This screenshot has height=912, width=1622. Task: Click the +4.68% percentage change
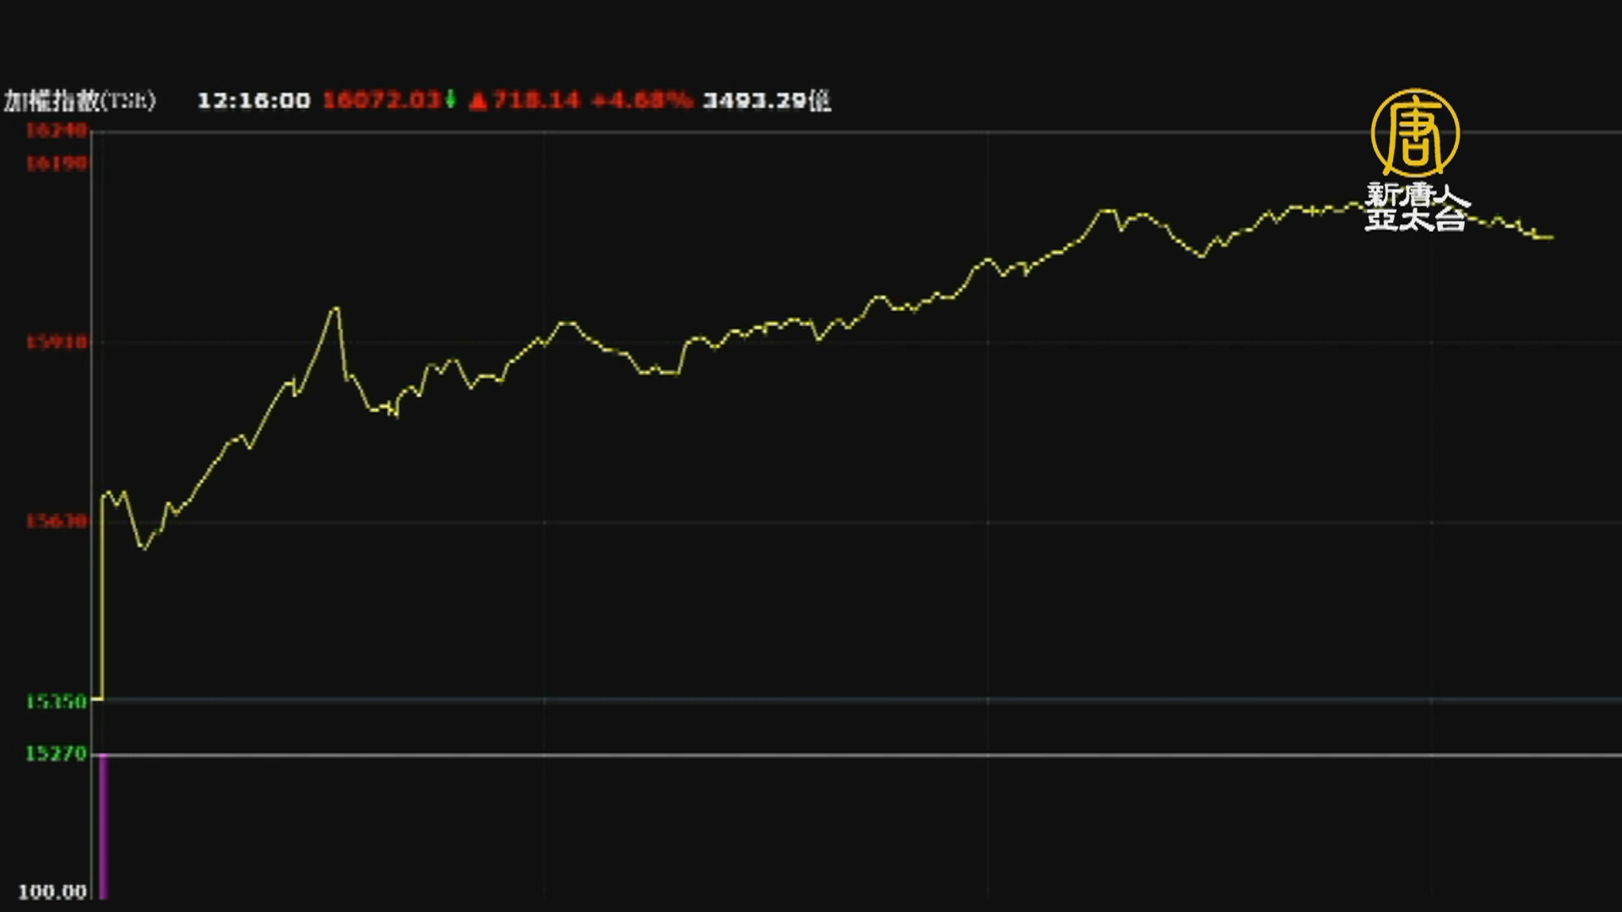[641, 100]
